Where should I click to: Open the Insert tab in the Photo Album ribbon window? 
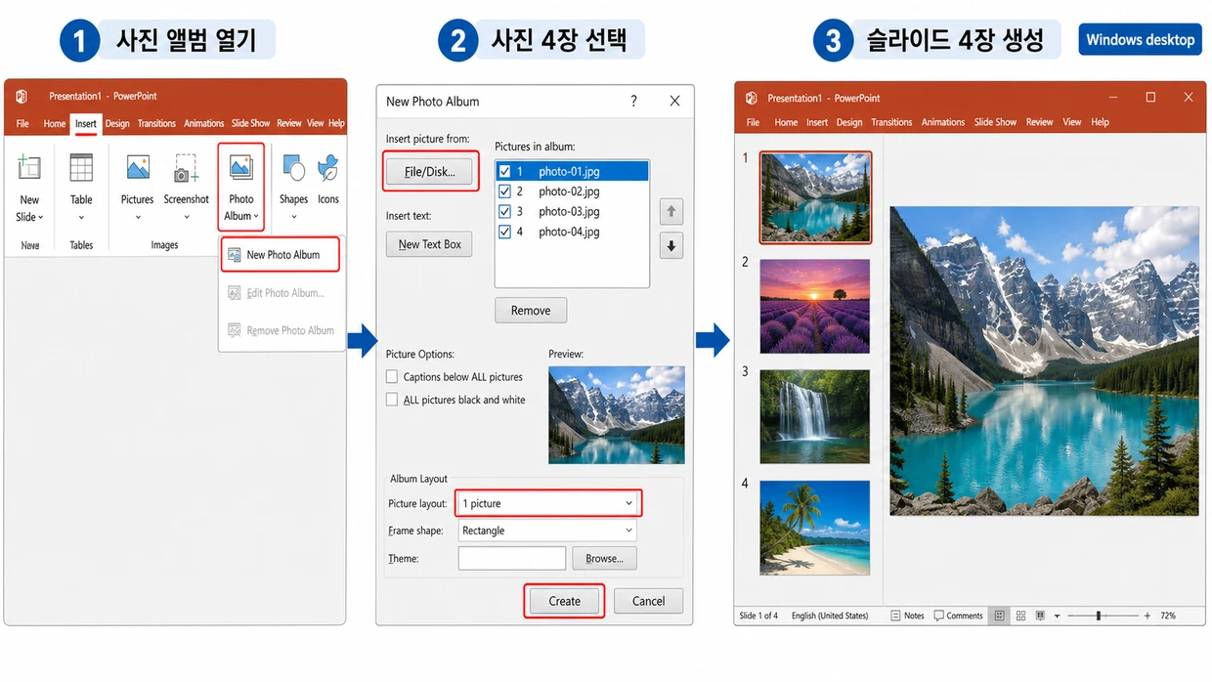pyautogui.click(x=86, y=124)
